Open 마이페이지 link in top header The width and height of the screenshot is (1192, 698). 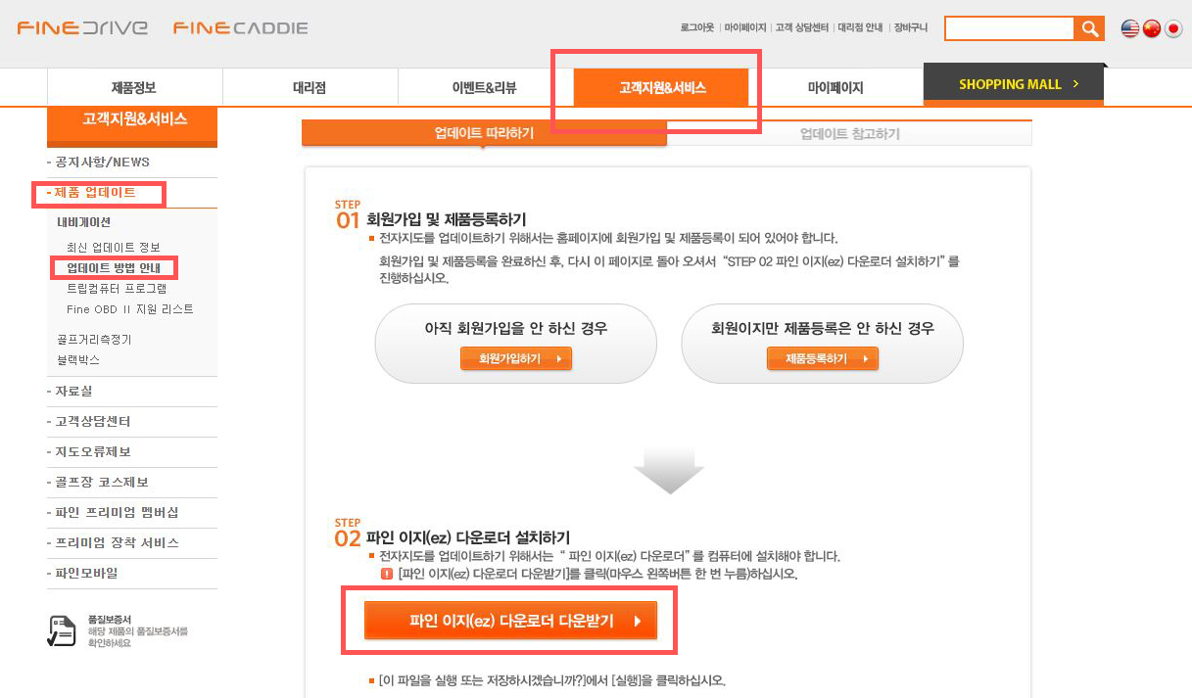click(x=744, y=28)
